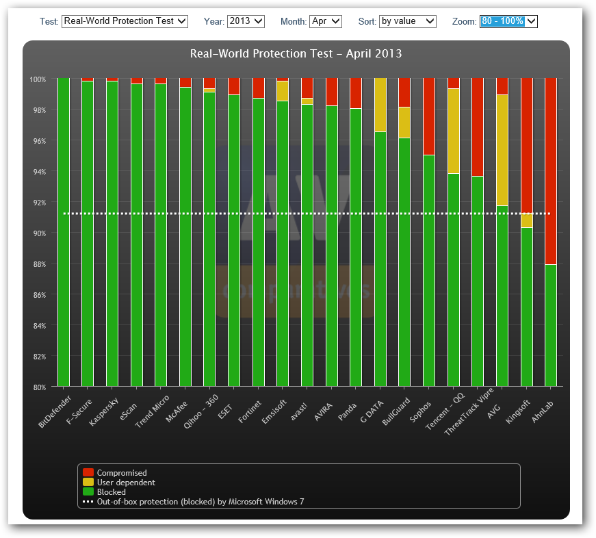
Task: Click the BitDefender green bar
Action: click(64, 233)
